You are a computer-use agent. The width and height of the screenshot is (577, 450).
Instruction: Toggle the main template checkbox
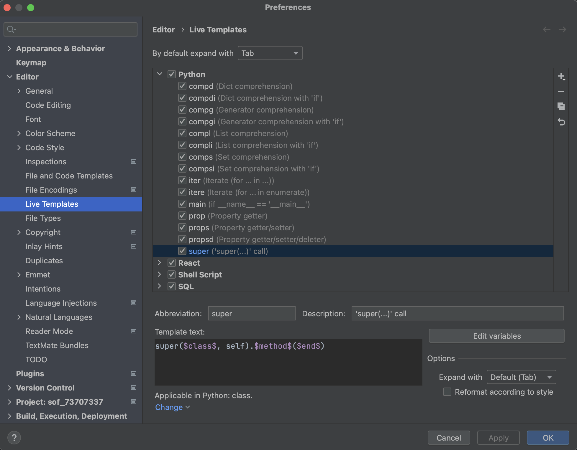[x=182, y=204]
